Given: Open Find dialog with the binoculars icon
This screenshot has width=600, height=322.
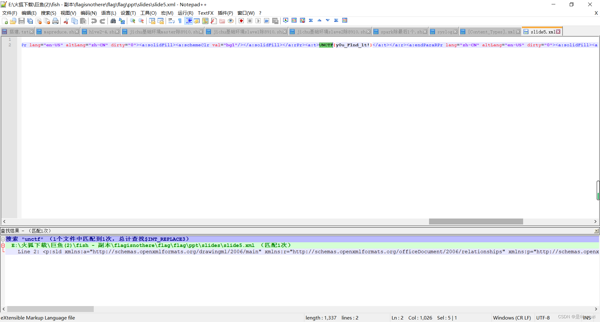Looking at the screenshot, I should coord(113,21).
